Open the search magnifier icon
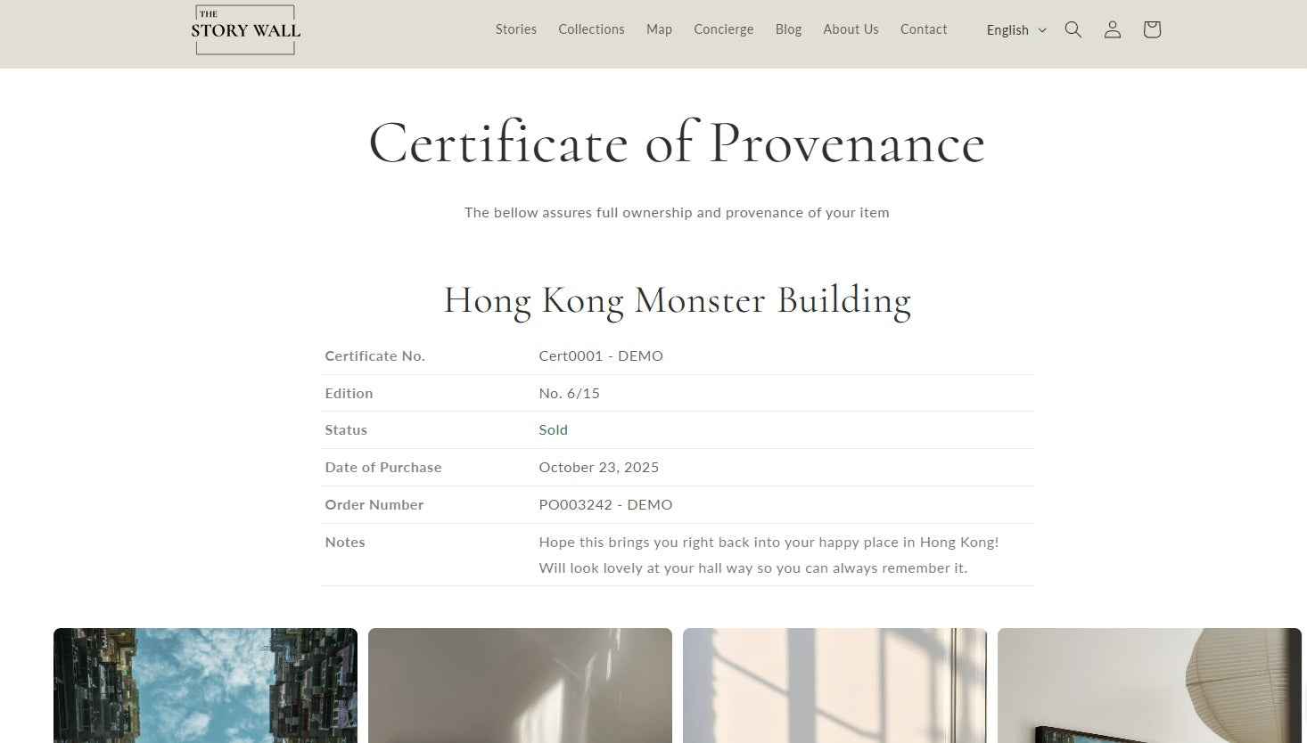The width and height of the screenshot is (1307, 743). 1073,29
